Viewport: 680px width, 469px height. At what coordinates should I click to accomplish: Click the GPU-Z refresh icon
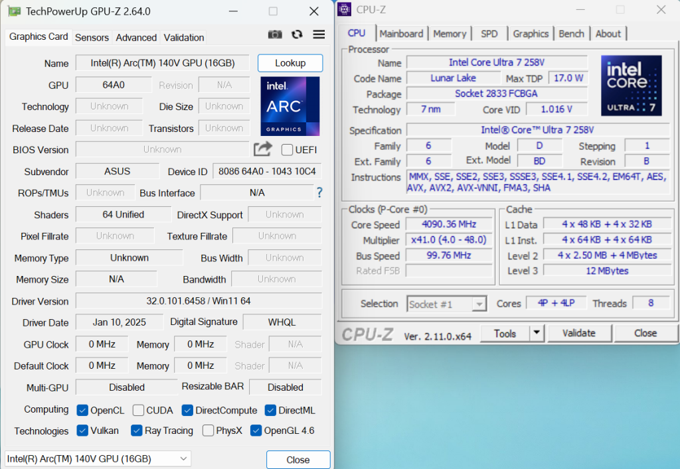[x=297, y=35]
